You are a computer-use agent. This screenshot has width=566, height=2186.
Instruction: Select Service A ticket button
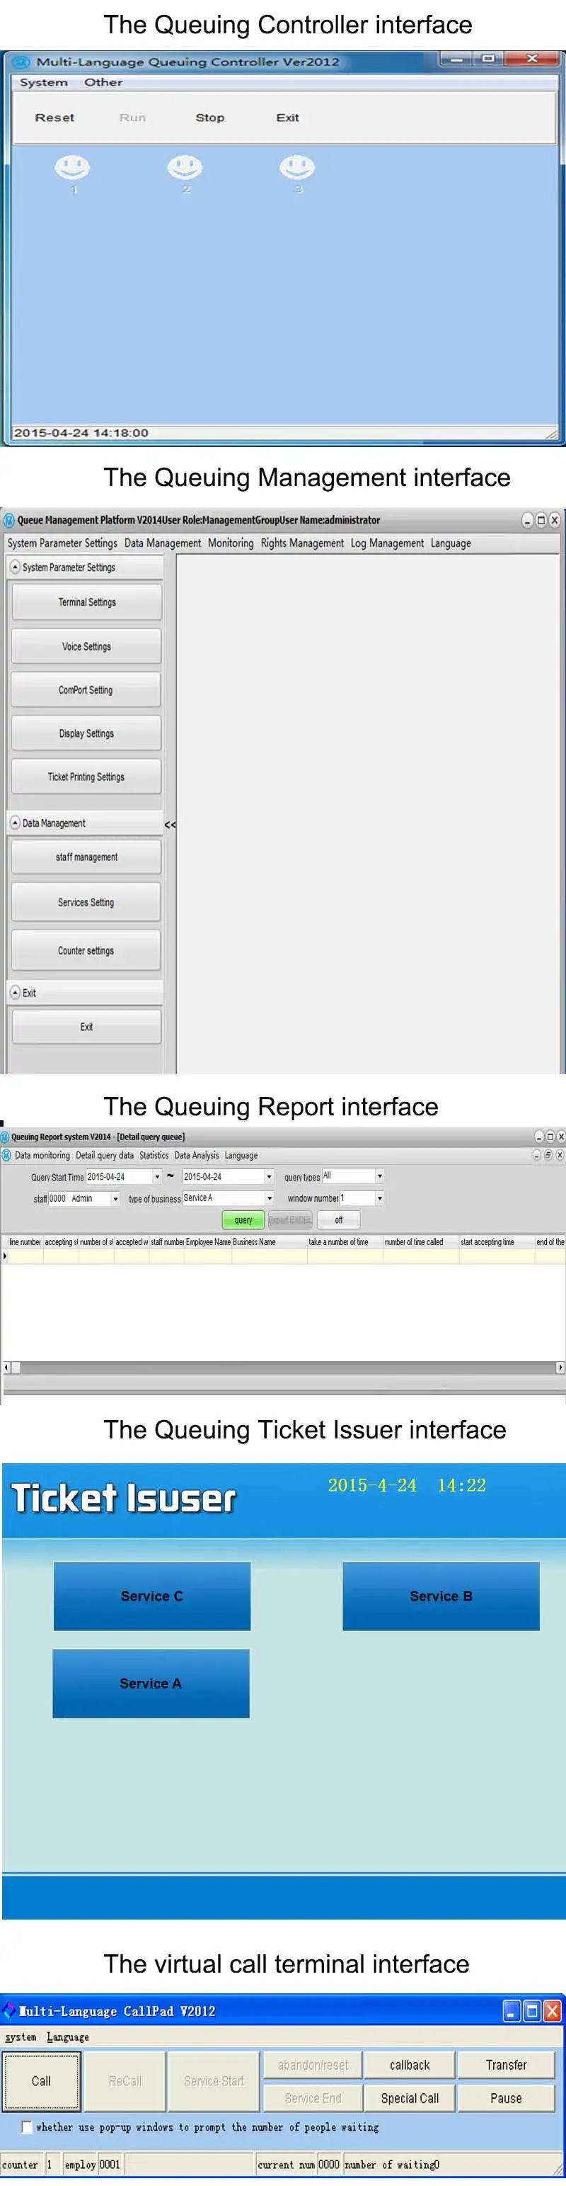(151, 1684)
